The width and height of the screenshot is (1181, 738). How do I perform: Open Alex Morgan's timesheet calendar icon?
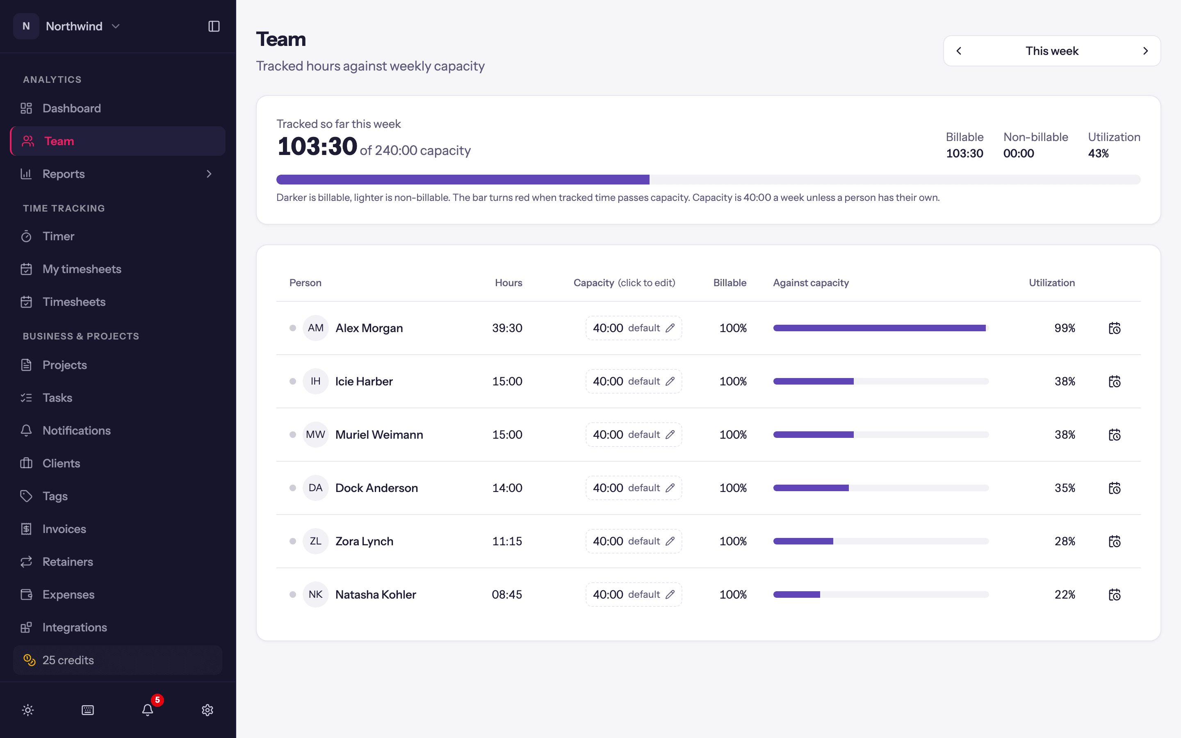tap(1115, 328)
